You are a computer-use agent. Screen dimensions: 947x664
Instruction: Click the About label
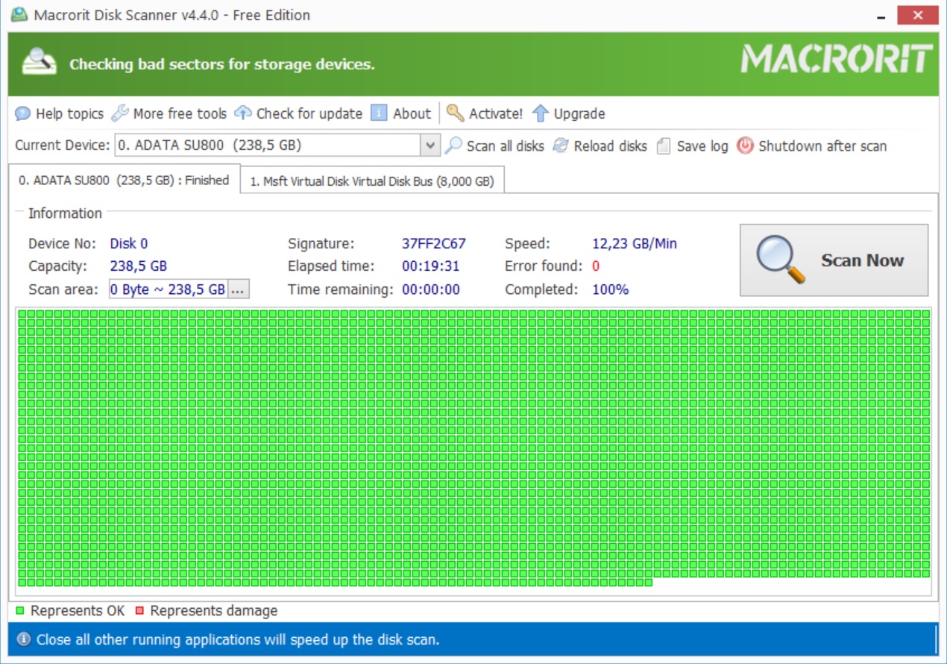pyautogui.click(x=412, y=113)
